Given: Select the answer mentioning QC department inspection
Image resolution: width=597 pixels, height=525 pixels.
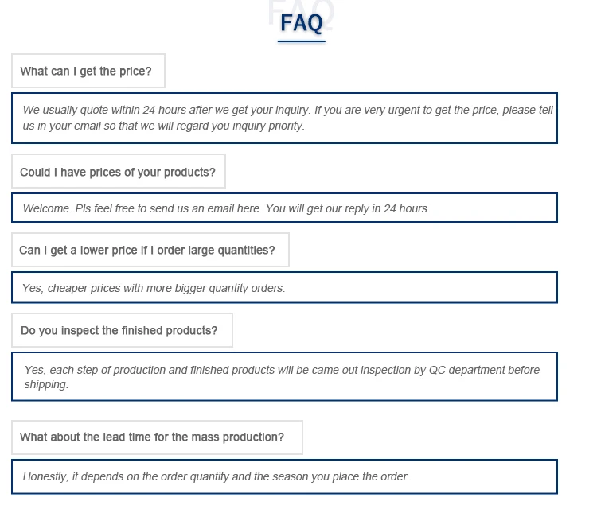Looking at the screenshot, I should (284, 376).
